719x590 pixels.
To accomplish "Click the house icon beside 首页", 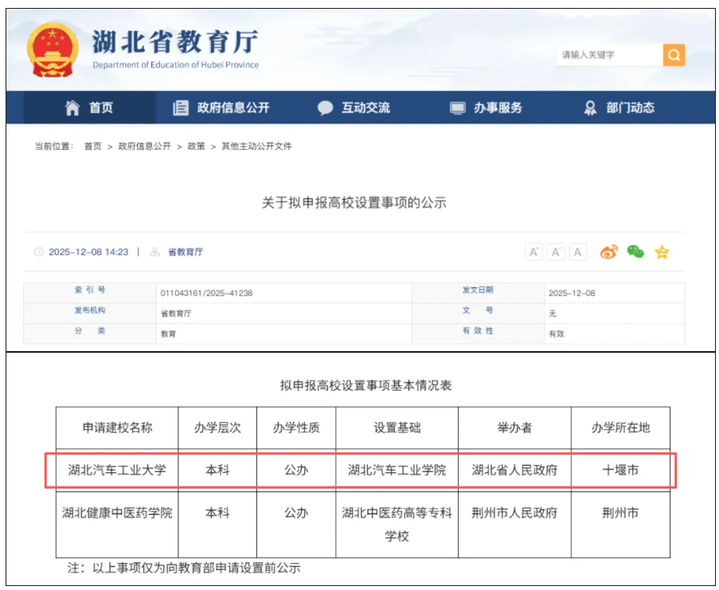I will pos(72,107).
